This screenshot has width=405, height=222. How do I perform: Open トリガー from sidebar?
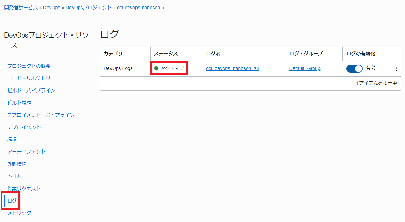pos(17,176)
